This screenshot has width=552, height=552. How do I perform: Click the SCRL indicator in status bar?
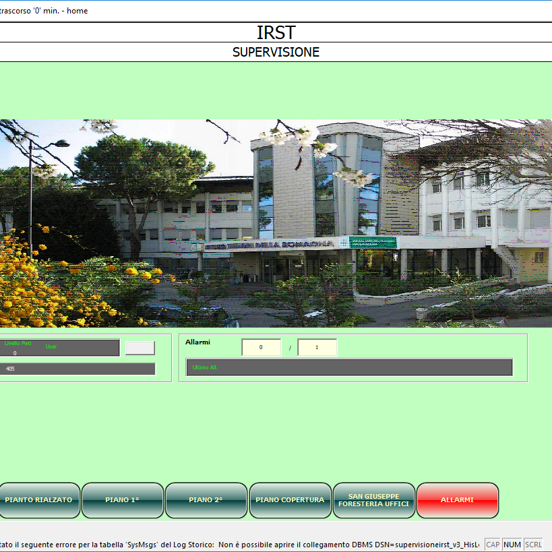(x=533, y=545)
